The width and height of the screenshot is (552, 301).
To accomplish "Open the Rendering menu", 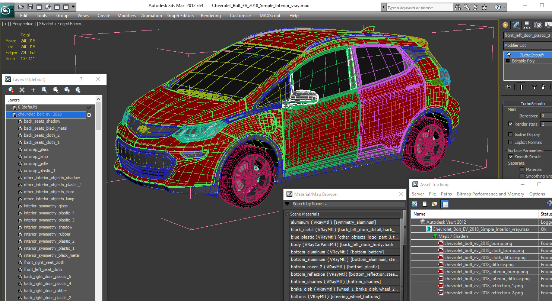I will click(210, 16).
